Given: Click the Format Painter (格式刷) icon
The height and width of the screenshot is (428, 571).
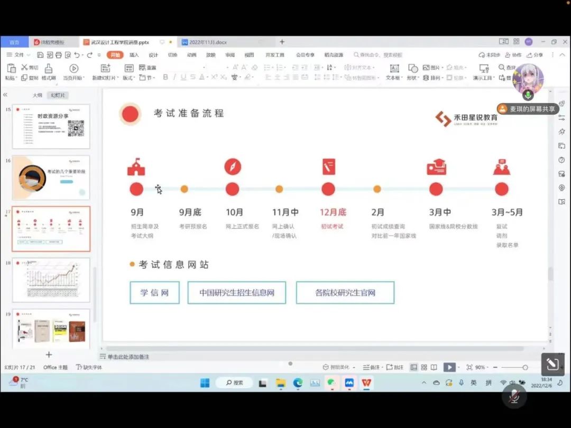Looking at the screenshot, I should click(49, 69).
